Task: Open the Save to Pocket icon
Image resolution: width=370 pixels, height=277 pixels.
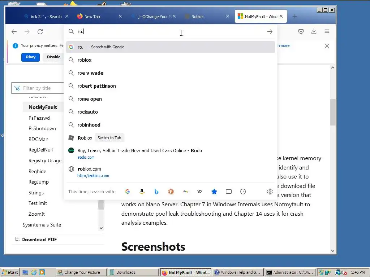Action: 301,31
